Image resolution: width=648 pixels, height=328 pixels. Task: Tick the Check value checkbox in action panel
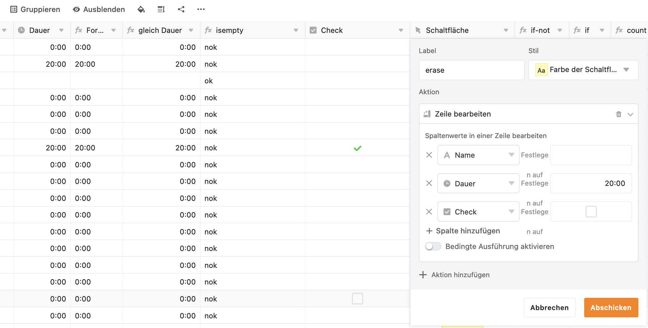(591, 211)
